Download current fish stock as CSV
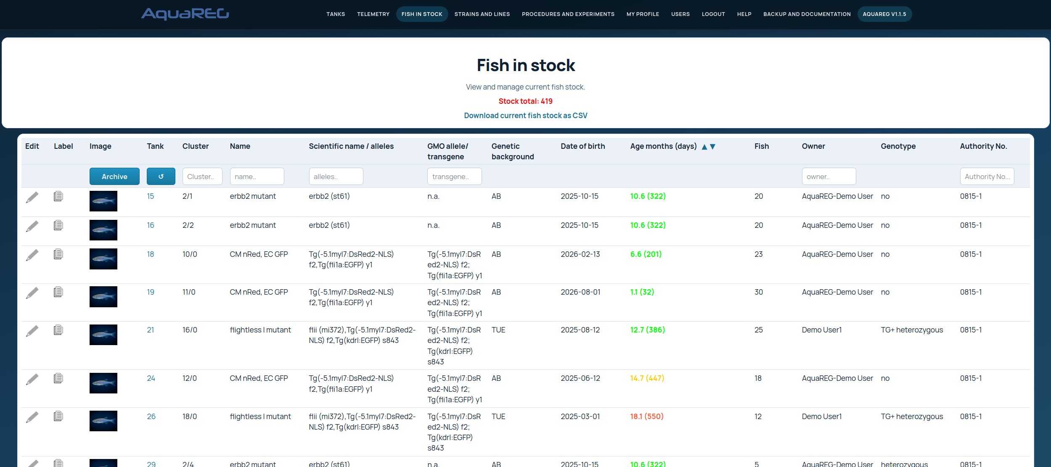 click(526, 116)
